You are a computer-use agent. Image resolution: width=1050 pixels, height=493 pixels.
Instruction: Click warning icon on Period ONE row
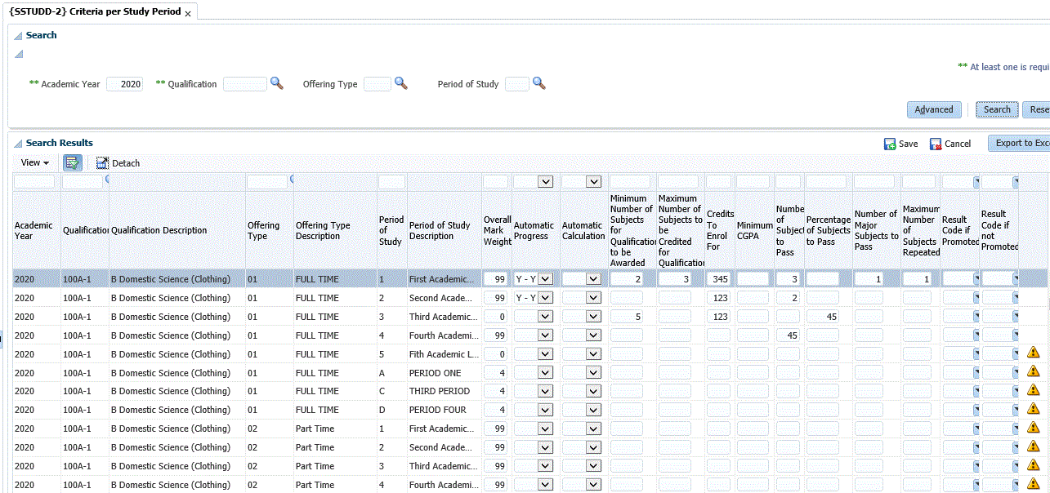point(1033,371)
